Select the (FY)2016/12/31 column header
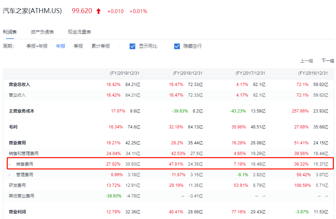Viewport: 336px width, 219px height. tap(313, 73)
